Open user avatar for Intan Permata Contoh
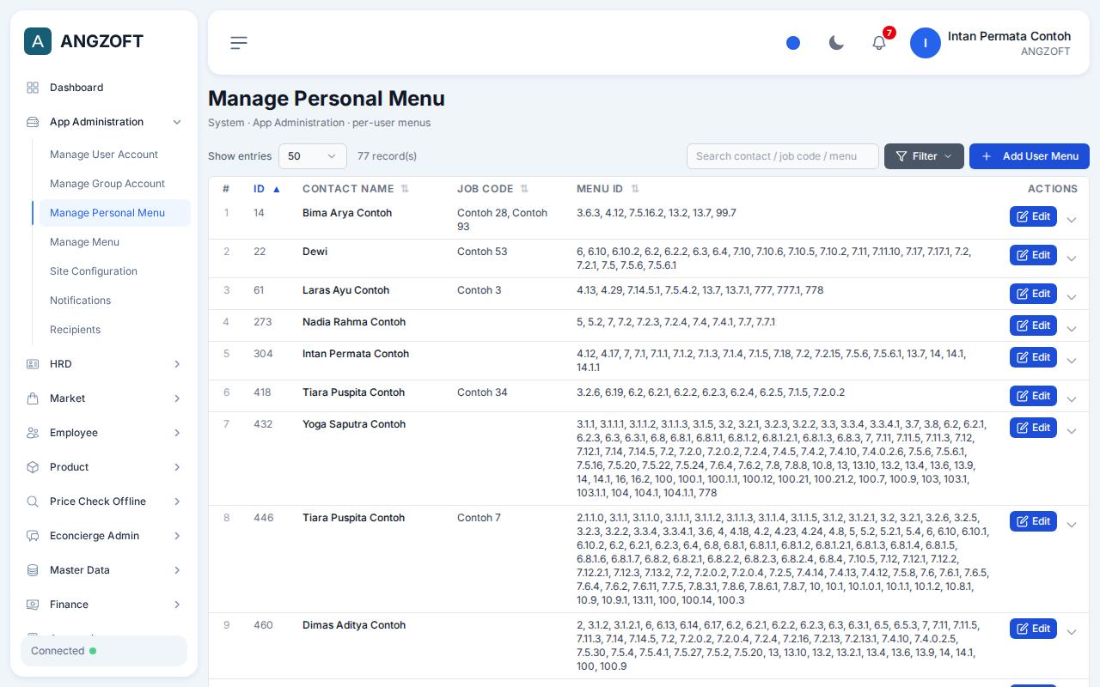Image resolution: width=1100 pixels, height=687 pixels. [926, 43]
